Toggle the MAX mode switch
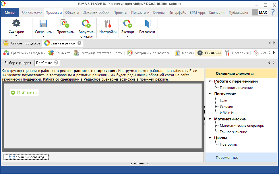This screenshot has height=174, width=279. (260, 12)
